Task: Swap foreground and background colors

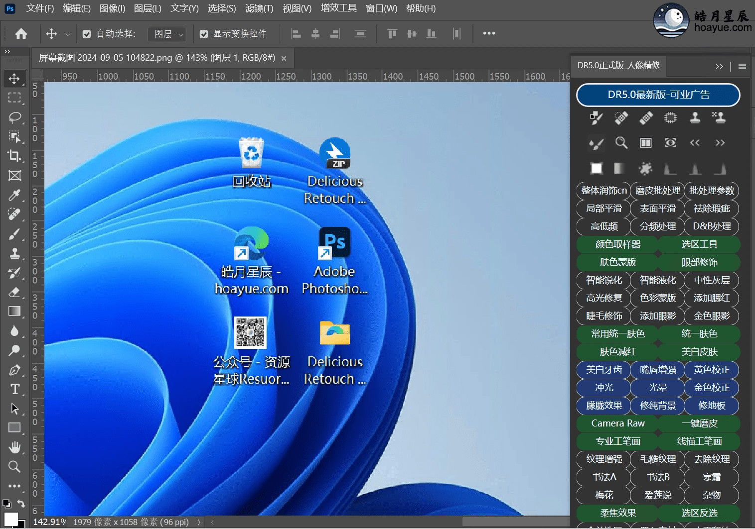Action: click(21, 503)
